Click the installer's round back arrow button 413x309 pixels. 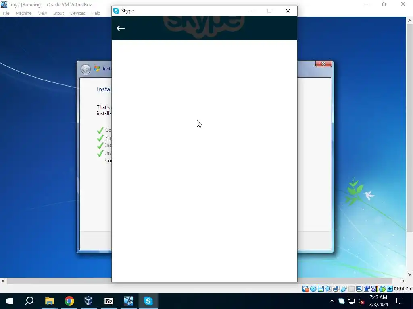(86, 69)
